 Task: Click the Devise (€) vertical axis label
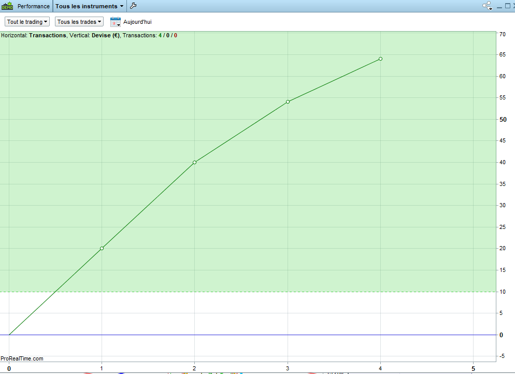coord(105,35)
